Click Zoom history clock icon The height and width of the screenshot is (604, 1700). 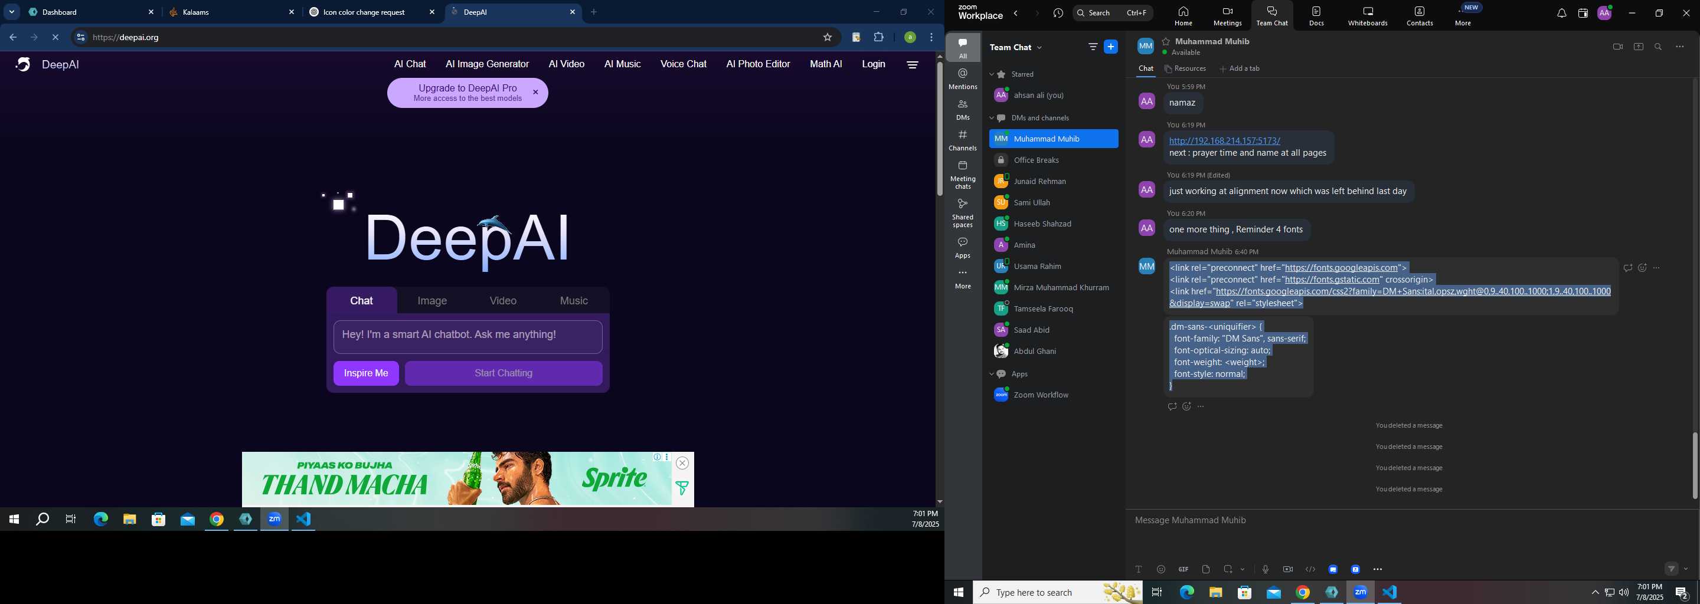point(1058,13)
